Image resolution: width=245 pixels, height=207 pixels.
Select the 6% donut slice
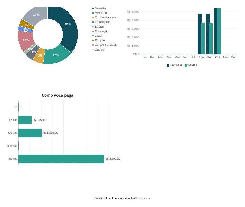coord(40,56)
